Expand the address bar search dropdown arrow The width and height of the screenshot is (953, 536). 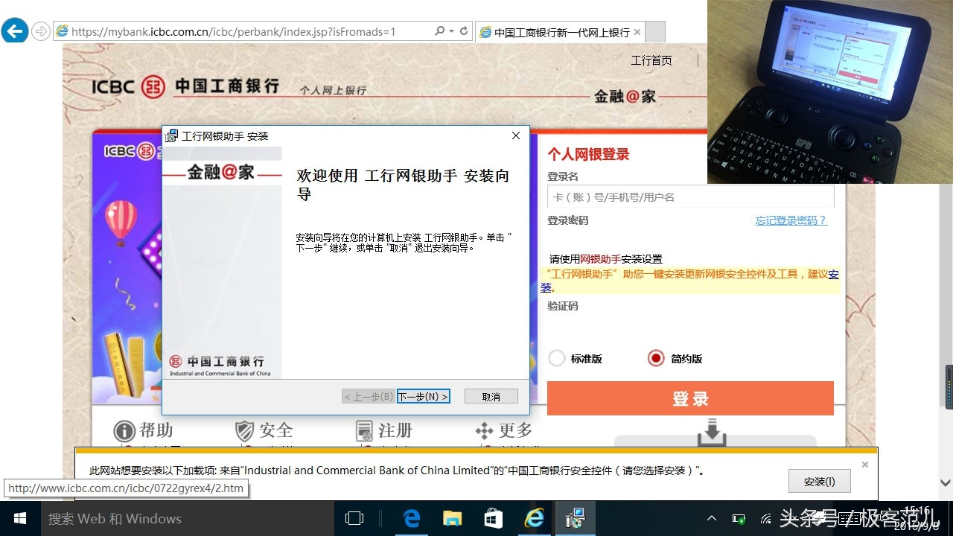pos(451,31)
